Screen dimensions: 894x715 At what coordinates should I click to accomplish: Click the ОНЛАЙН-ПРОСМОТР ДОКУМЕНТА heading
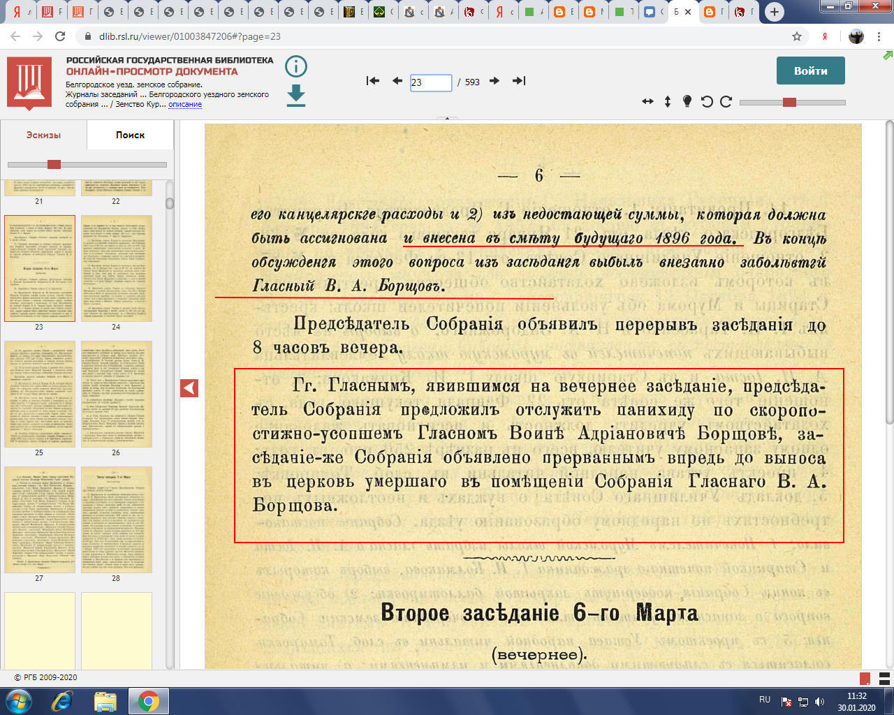click(x=152, y=71)
